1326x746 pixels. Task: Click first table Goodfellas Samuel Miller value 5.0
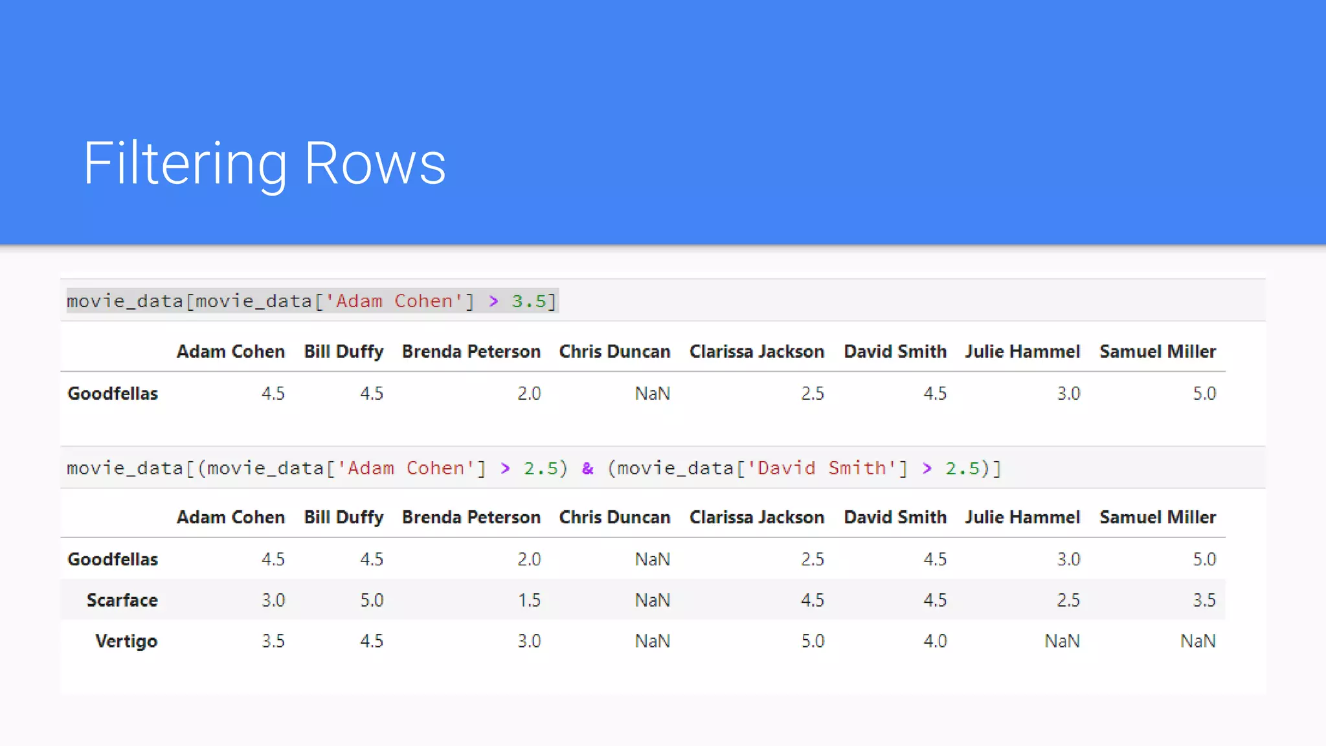click(1204, 394)
